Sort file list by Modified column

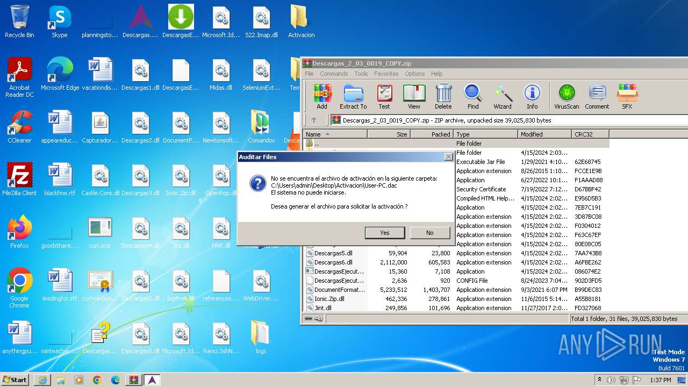(x=544, y=134)
